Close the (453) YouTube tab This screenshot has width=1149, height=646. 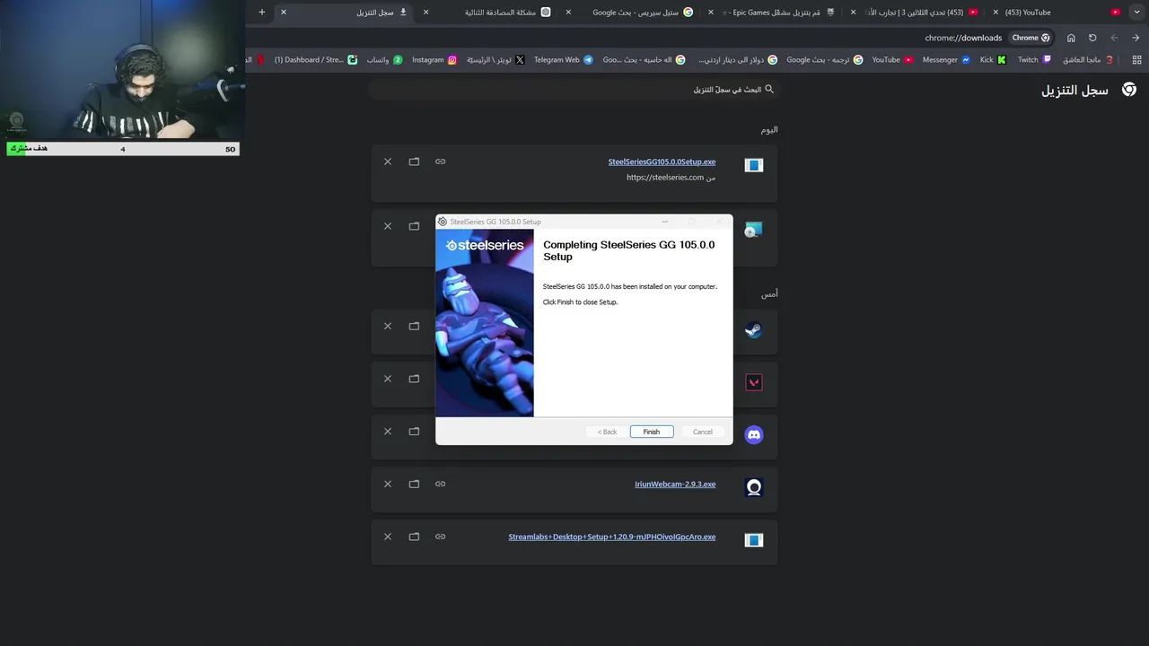996,13
